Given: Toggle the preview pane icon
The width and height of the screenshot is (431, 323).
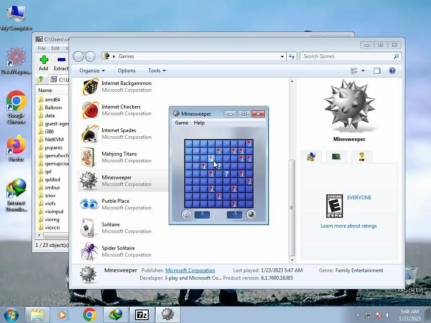Looking at the screenshot, I should pyautogui.click(x=377, y=71).
